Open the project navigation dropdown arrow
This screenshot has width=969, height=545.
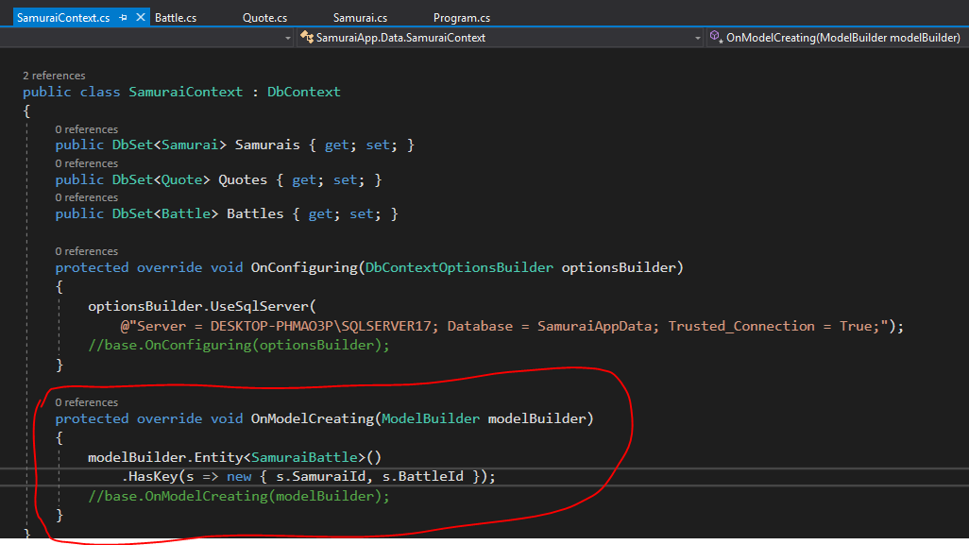click(x=287, y=38)
